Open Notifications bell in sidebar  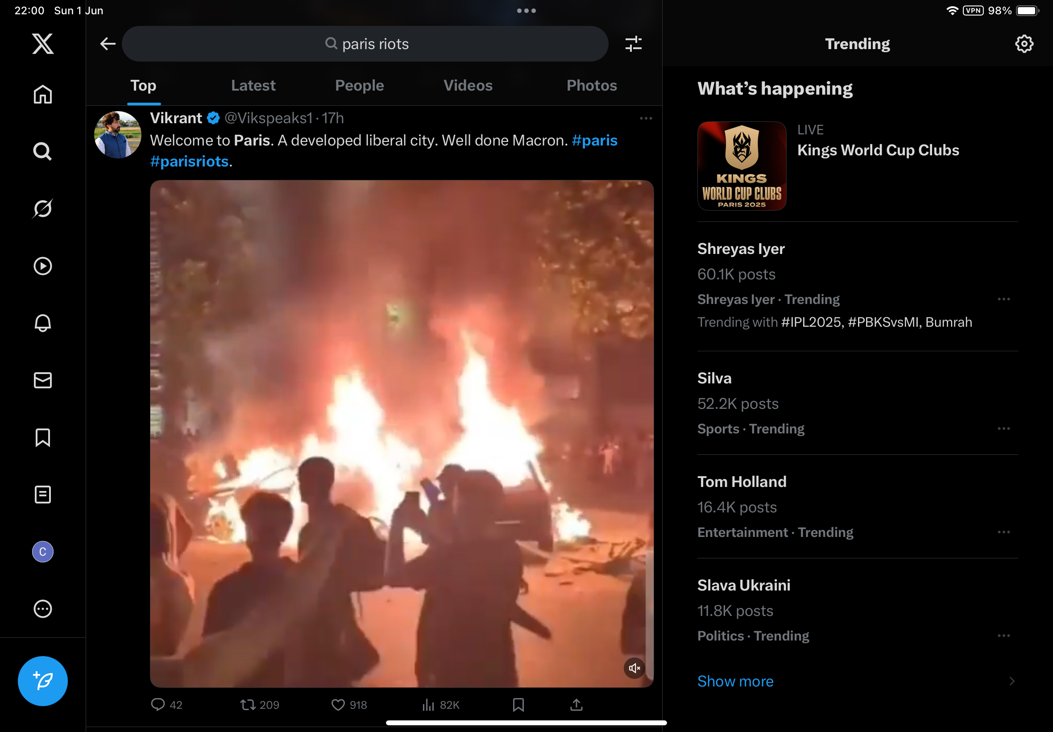(x=43, y=323)
